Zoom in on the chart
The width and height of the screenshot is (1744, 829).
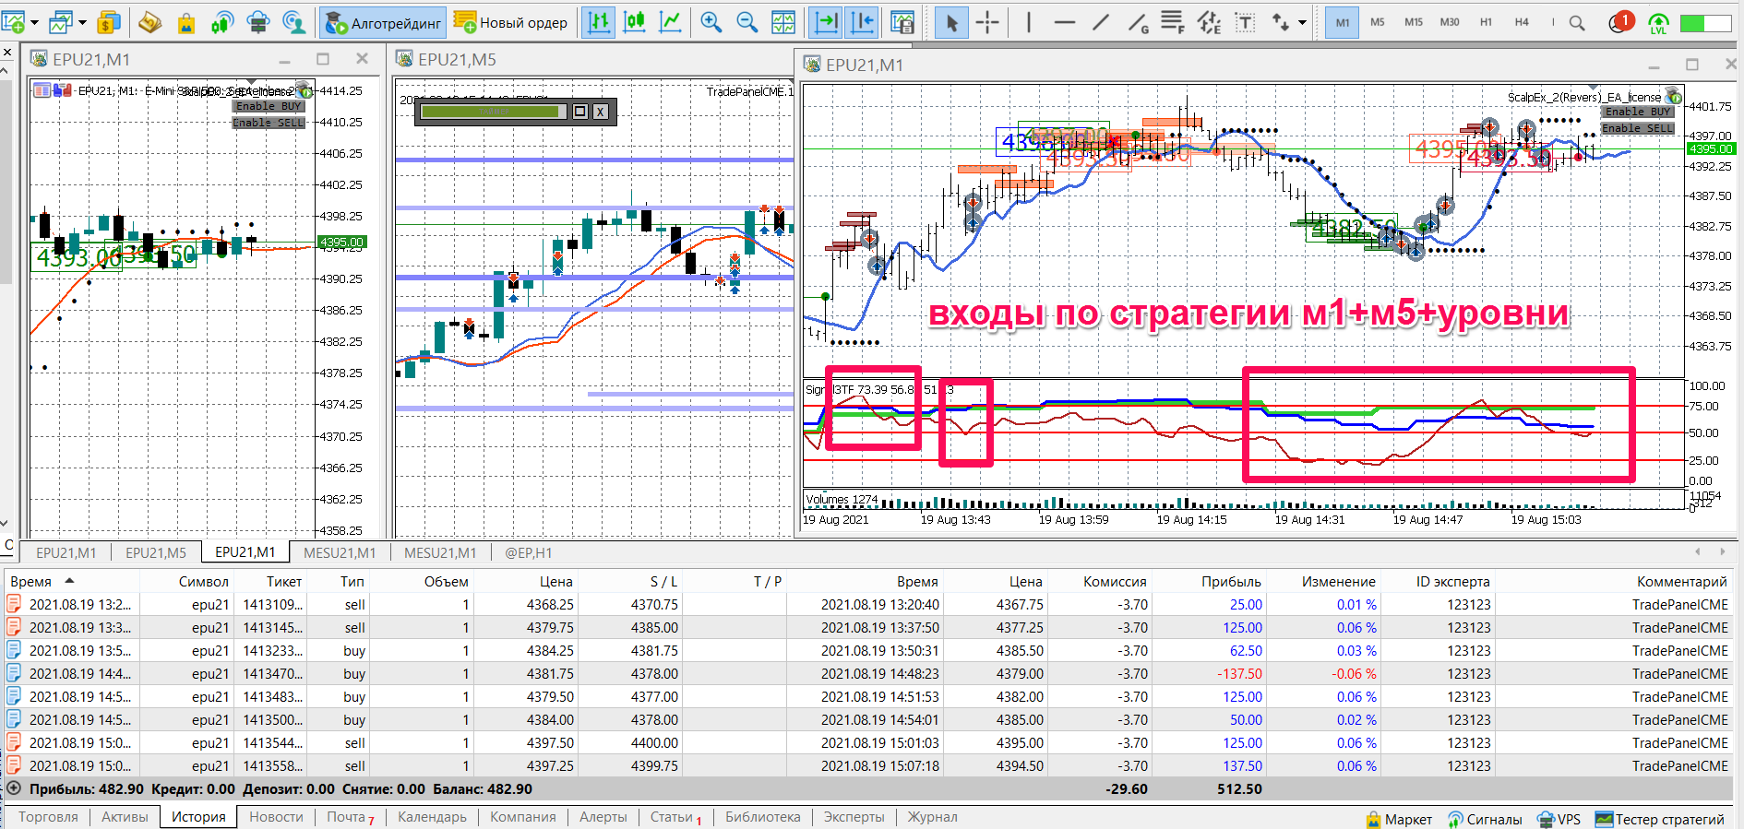click(x=711, y=22)
